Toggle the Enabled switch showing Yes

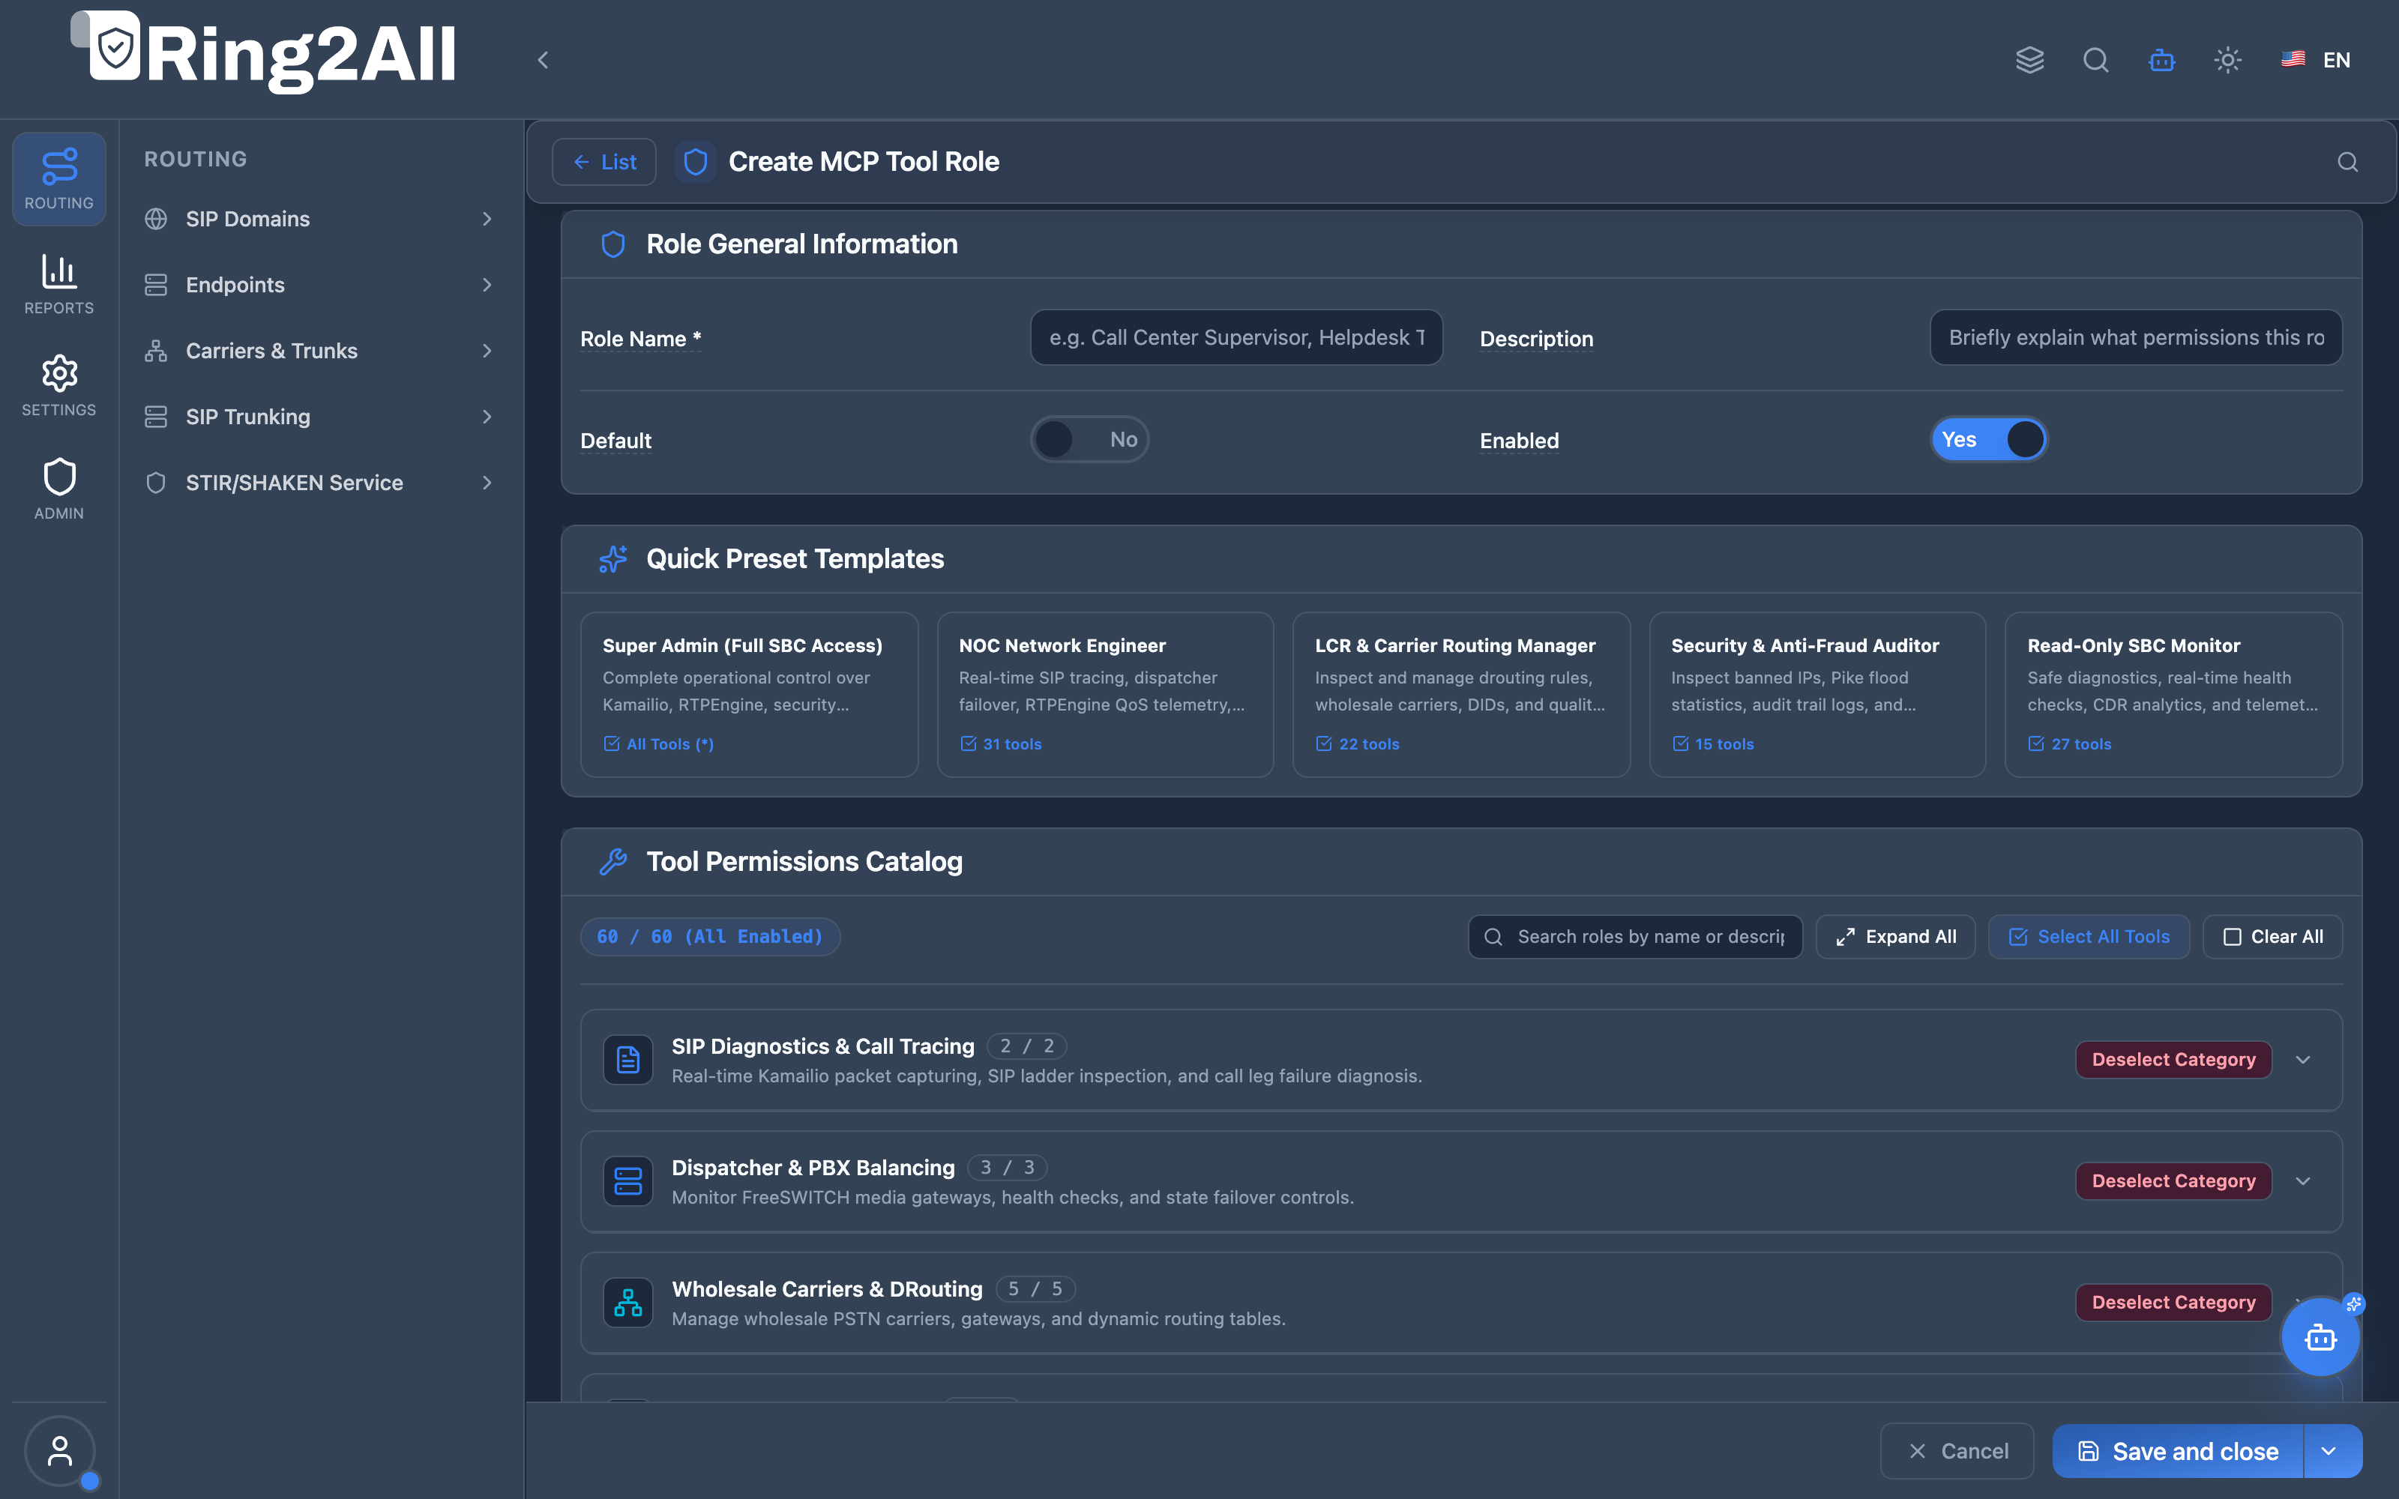point(1989,439)
